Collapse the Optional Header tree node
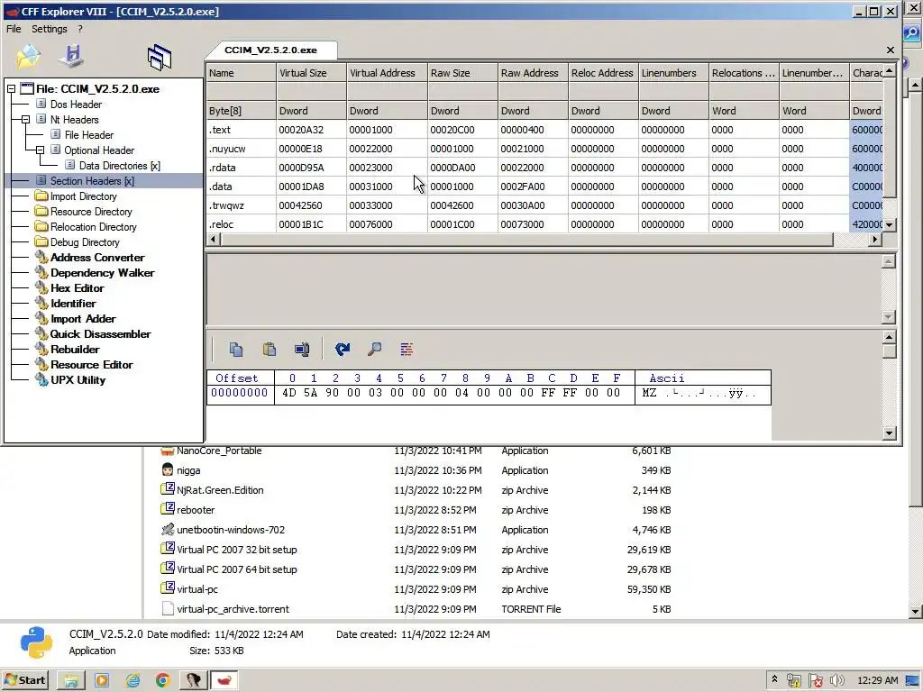This screenshot has height=692, width=923. pyautogui.click(x=40, y=150)
